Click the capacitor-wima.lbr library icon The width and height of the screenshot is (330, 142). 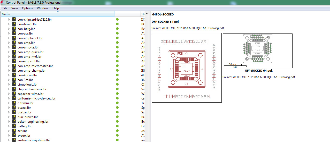tap(14, 94)
